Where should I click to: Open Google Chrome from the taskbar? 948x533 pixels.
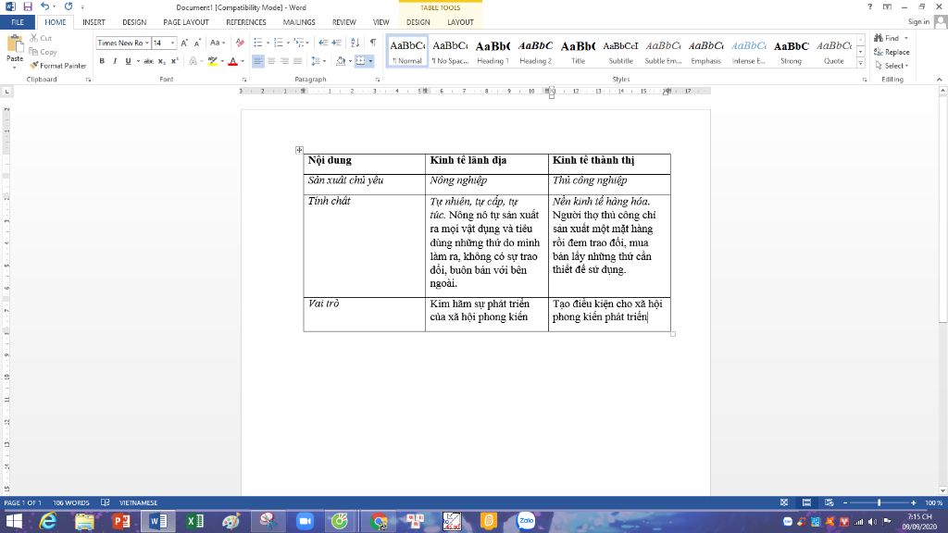(379, 521)
